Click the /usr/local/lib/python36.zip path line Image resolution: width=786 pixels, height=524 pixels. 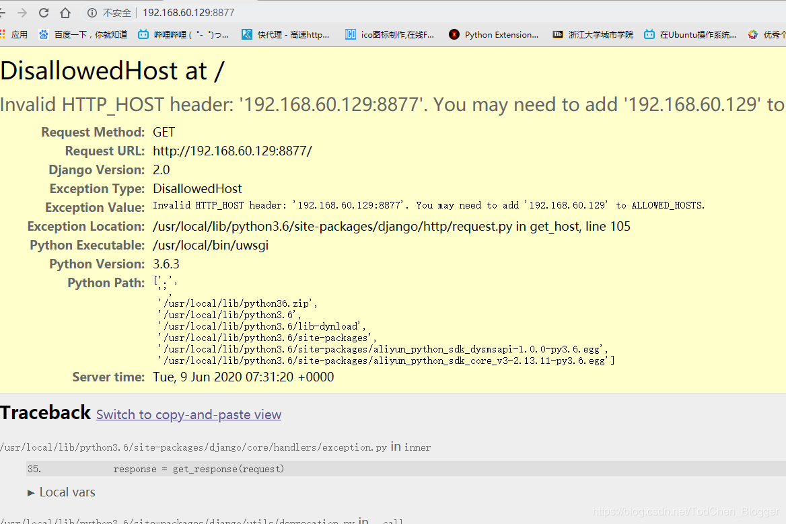click(x=237, y=303)
